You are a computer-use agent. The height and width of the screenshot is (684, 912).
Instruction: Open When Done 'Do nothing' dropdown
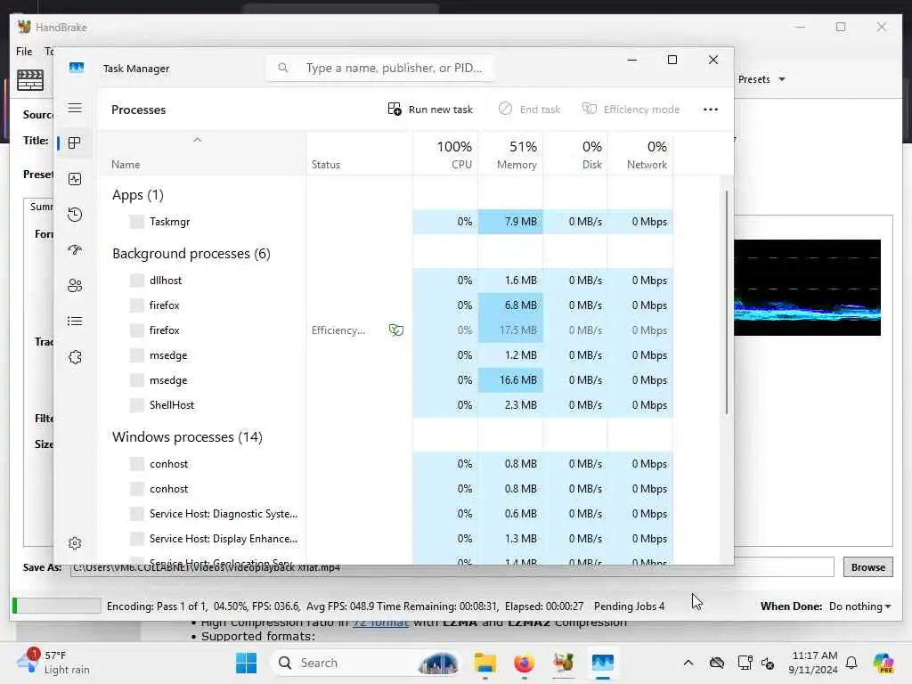pos(859,606)
